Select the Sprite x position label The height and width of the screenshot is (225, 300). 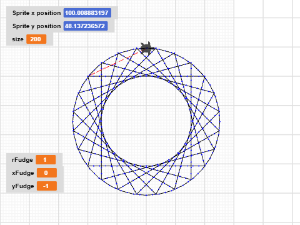click(36, 13)
